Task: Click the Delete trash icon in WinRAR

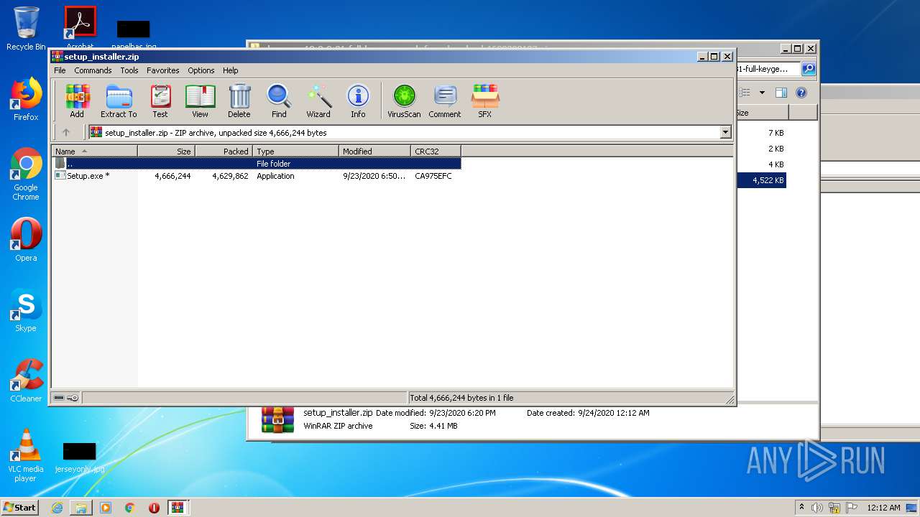Action: 239,101
